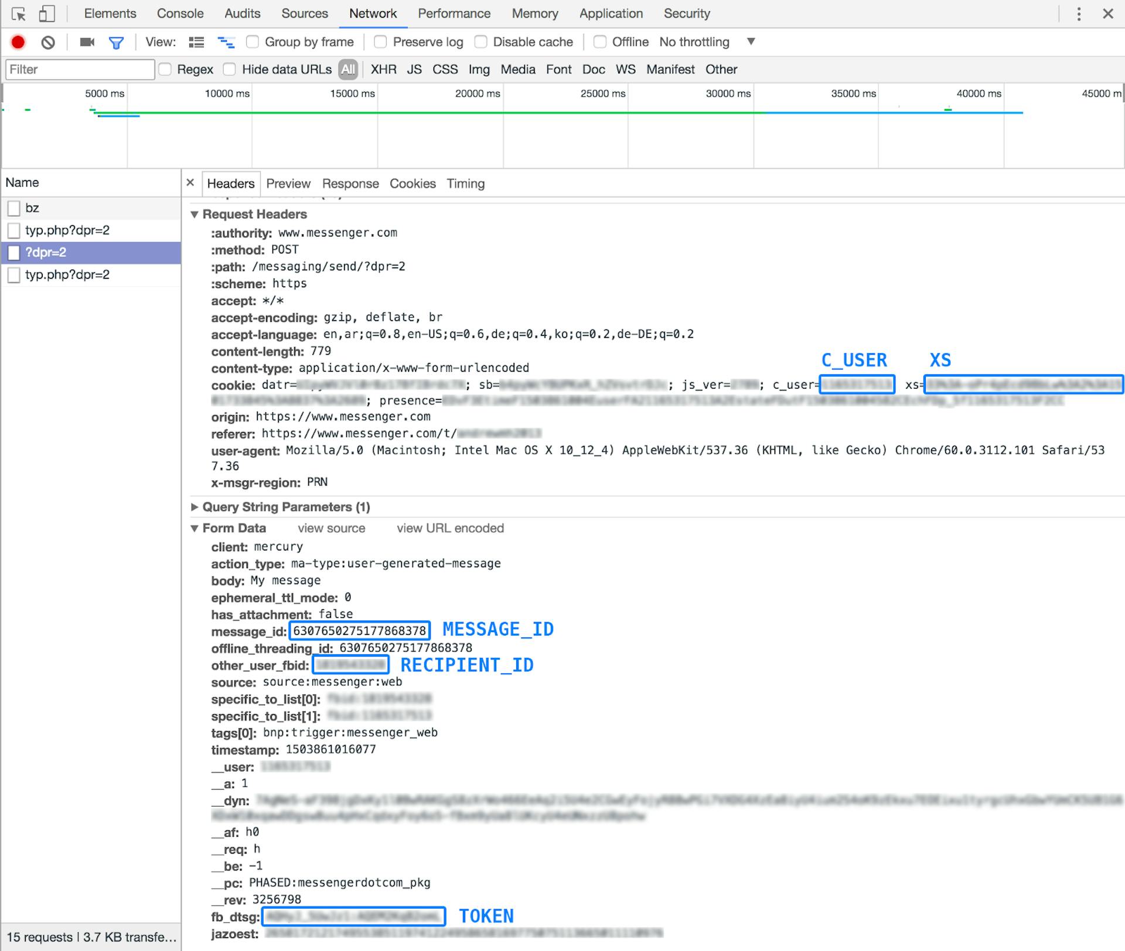The width and height of the screenshot is (1125, 951).
Task: Switch to the Console tab
Action: pyautogui.click(x=180, y=13)
